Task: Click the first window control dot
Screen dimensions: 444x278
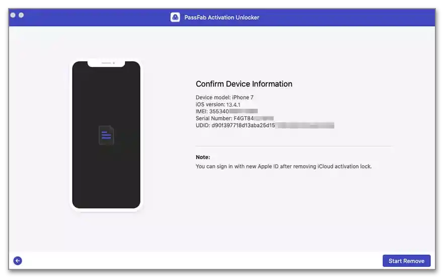Action: tap(13, 15)
